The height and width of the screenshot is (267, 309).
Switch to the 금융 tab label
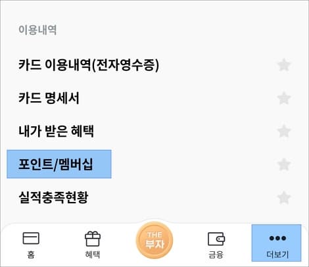click(216, 255)
